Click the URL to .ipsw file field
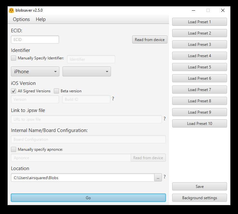238x214 pixels. [86, 119]
